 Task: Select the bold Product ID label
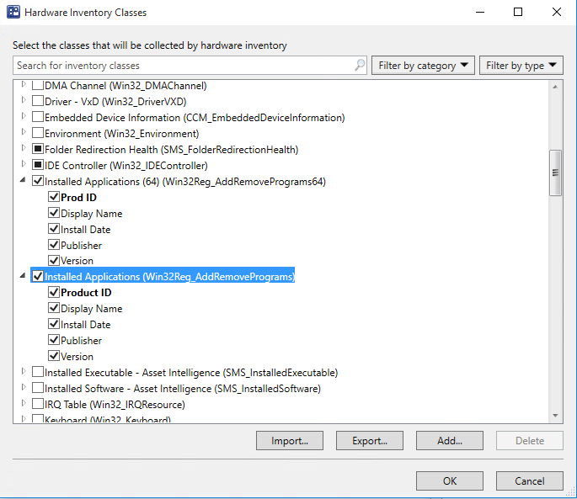click(86, 293)
